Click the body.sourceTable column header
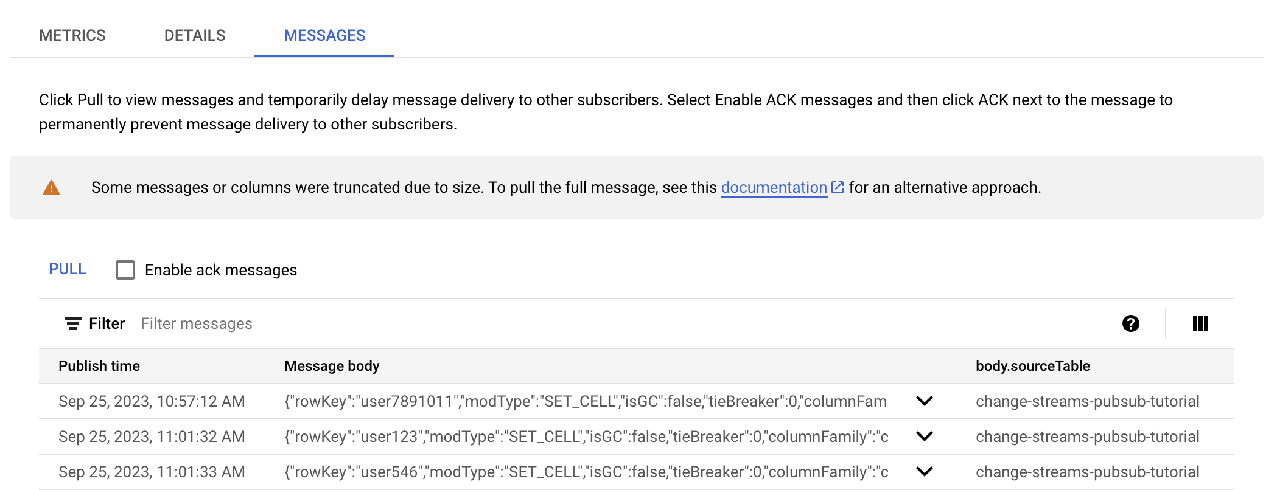Viewport: 1277px width, 490px height. click(x=1032, y=366)
